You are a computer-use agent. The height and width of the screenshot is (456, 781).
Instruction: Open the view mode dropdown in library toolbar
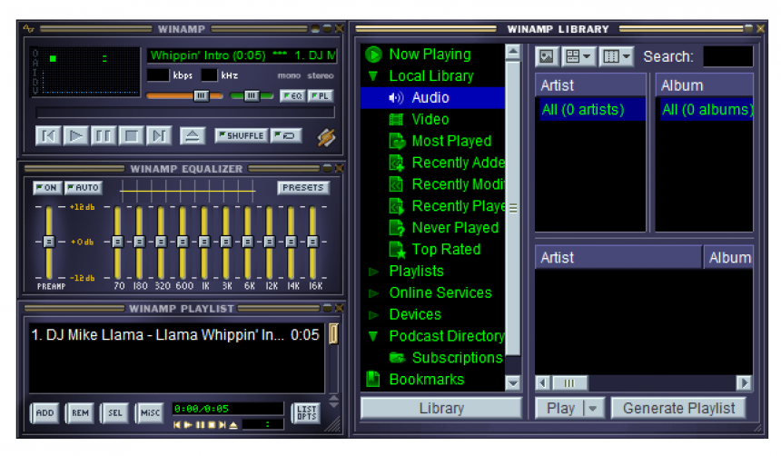click(x=578, y=56)
